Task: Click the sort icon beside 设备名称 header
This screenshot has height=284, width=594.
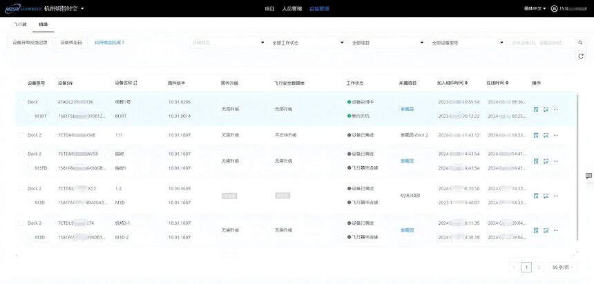Action: point(135,83)
